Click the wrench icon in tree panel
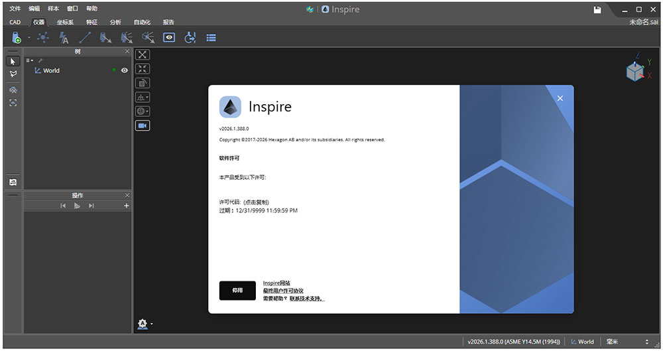Image resolution: width=663 pixels, height=351 pixels. coord(40,60)
